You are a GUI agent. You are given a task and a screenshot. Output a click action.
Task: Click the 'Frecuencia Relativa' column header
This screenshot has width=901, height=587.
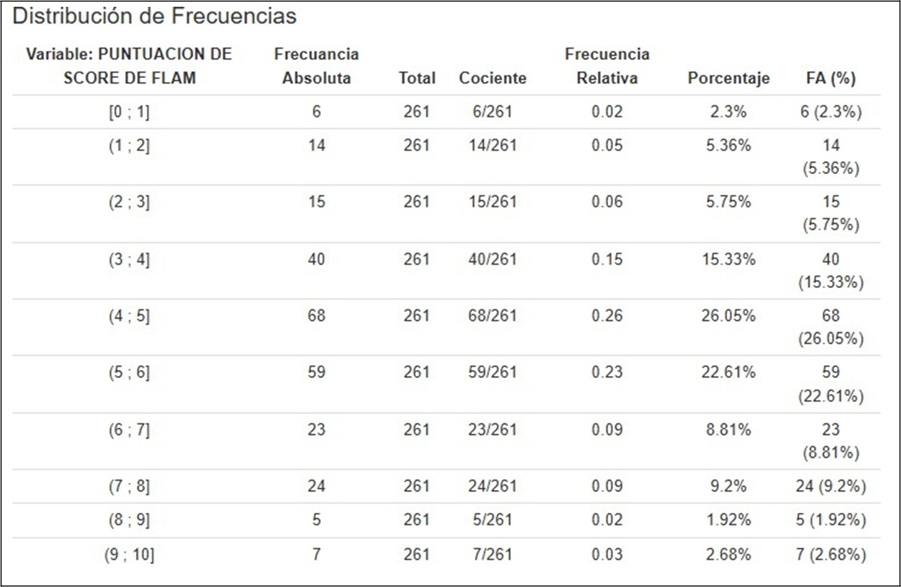607,66
